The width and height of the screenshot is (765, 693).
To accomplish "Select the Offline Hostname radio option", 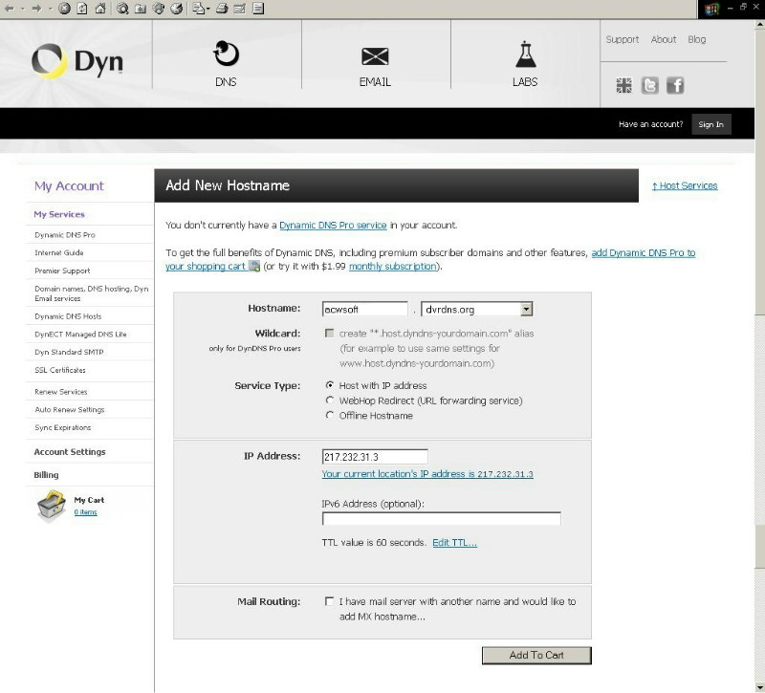I will [330, 416].
